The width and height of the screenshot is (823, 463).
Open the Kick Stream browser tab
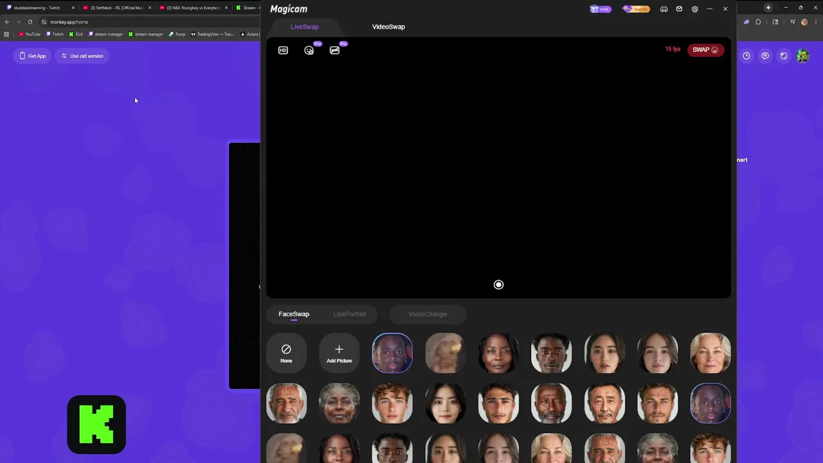(247, 8)
